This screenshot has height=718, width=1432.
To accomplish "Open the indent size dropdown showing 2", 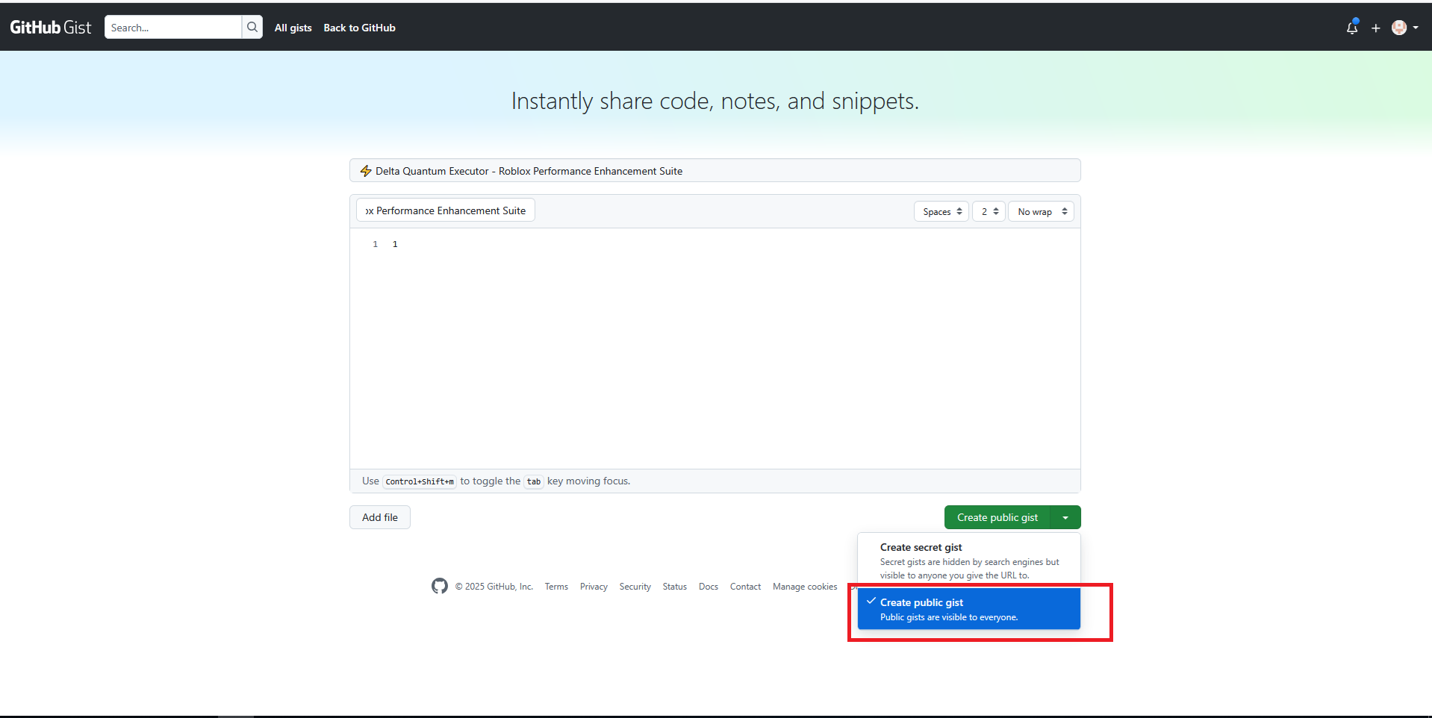I will pyautogui.click(x=989, y=212).
